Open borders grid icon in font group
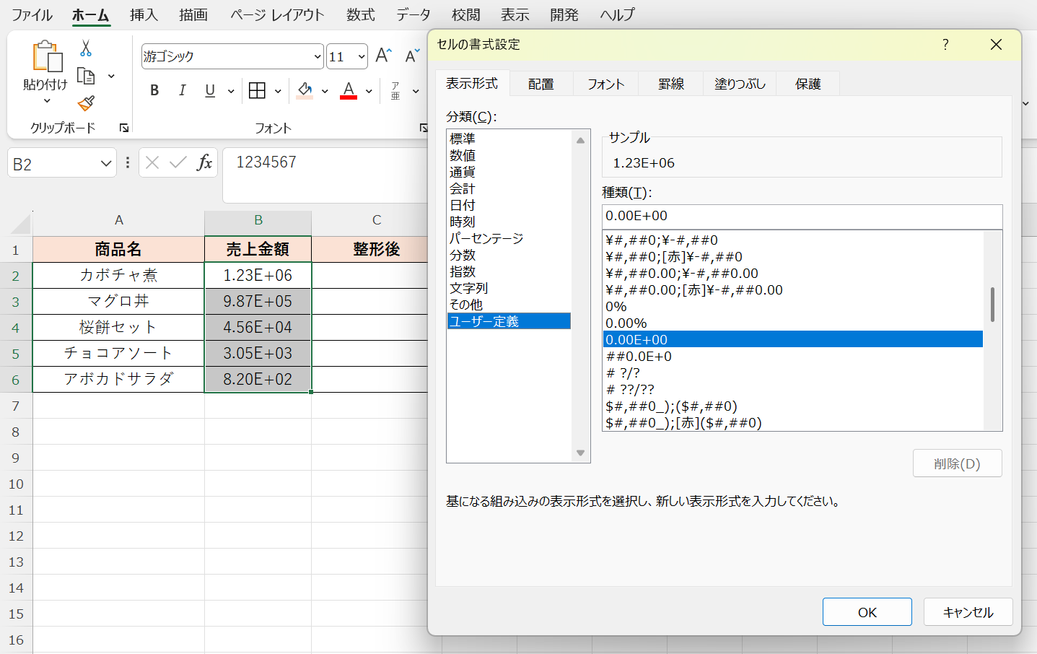1037x654 pixels. click(257, 90)
